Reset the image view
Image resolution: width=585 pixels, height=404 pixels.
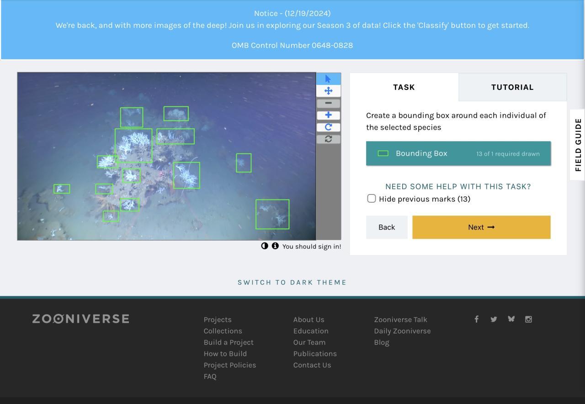coord(328,139)
